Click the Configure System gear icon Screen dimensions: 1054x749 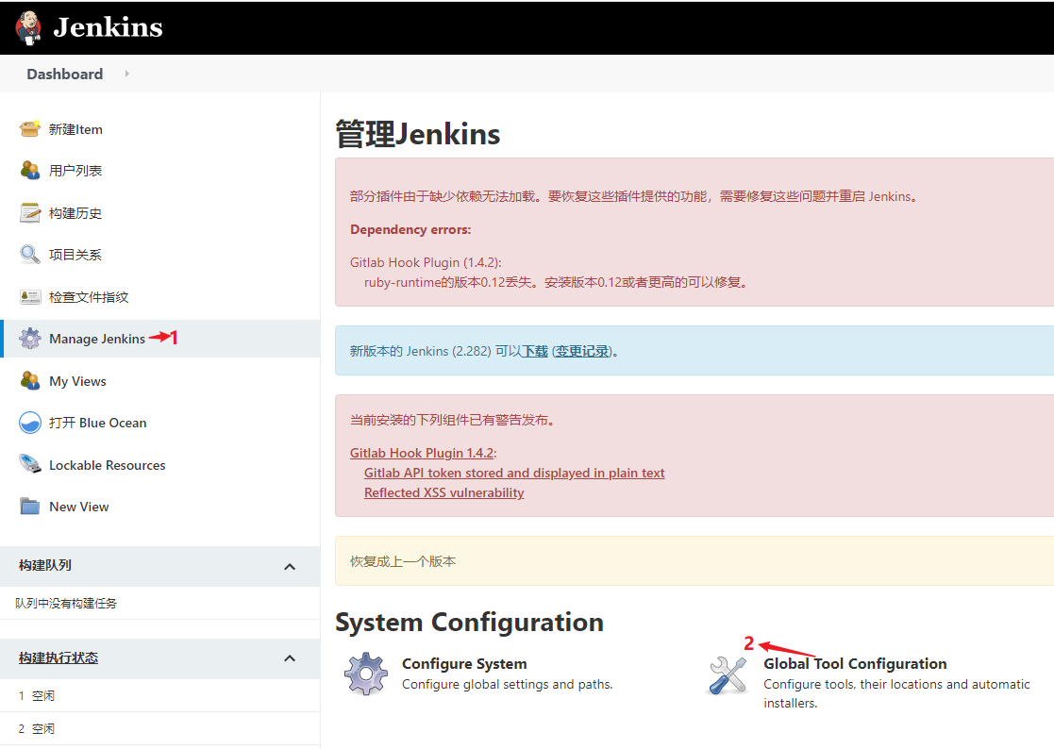tap(366, 674)
